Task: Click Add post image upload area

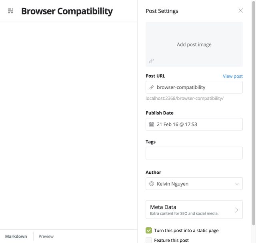Action: tap(194, 44)
